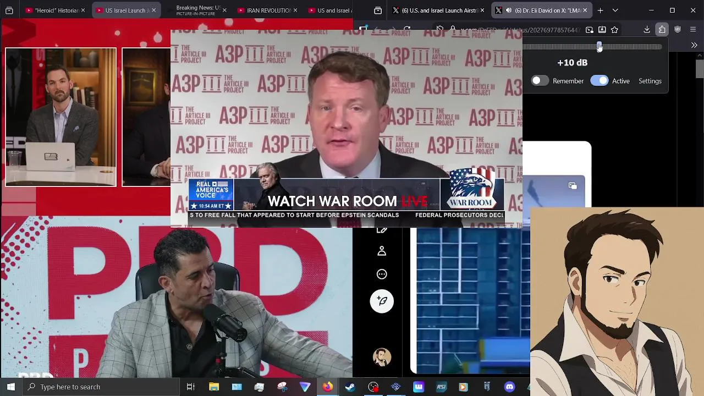This screenshot has width=704, height=396.
Task: Expand the list all tabs chevron
Action: [x=615, y=10]
